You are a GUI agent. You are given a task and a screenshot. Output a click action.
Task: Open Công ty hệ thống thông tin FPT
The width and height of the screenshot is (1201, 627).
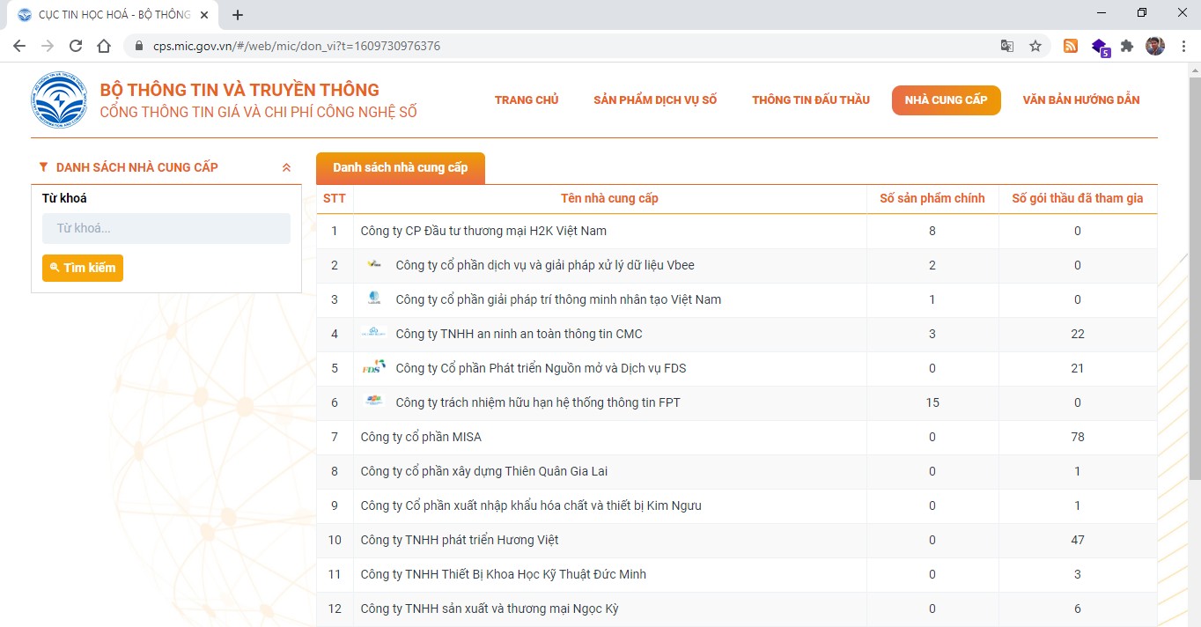point(538,402)
